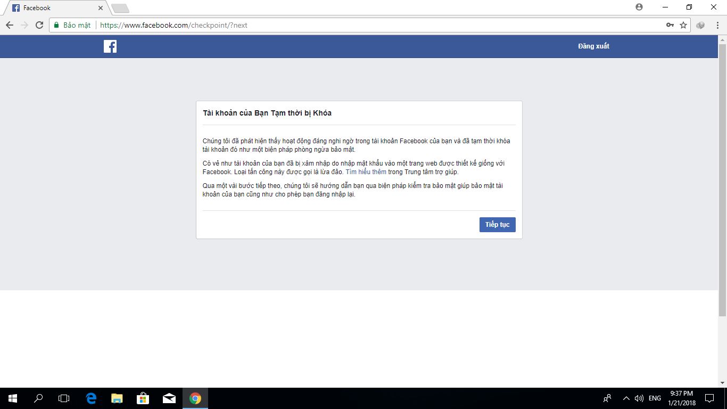Click the green padlock security icon

coord(56,25)
